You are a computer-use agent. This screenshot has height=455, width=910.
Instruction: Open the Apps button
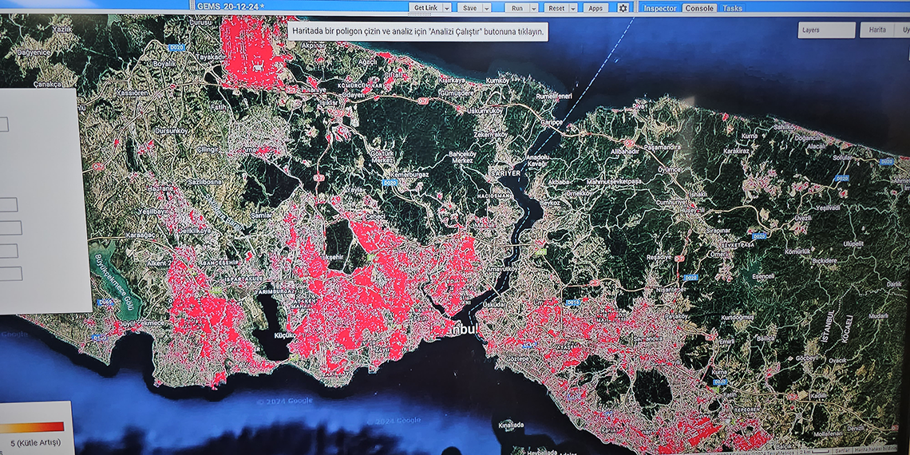coord(595,8)
